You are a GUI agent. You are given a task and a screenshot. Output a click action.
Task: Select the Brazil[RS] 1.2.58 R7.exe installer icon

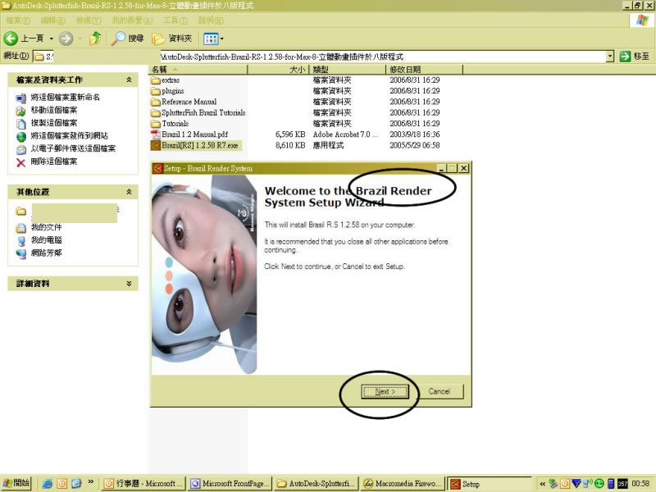156,145
